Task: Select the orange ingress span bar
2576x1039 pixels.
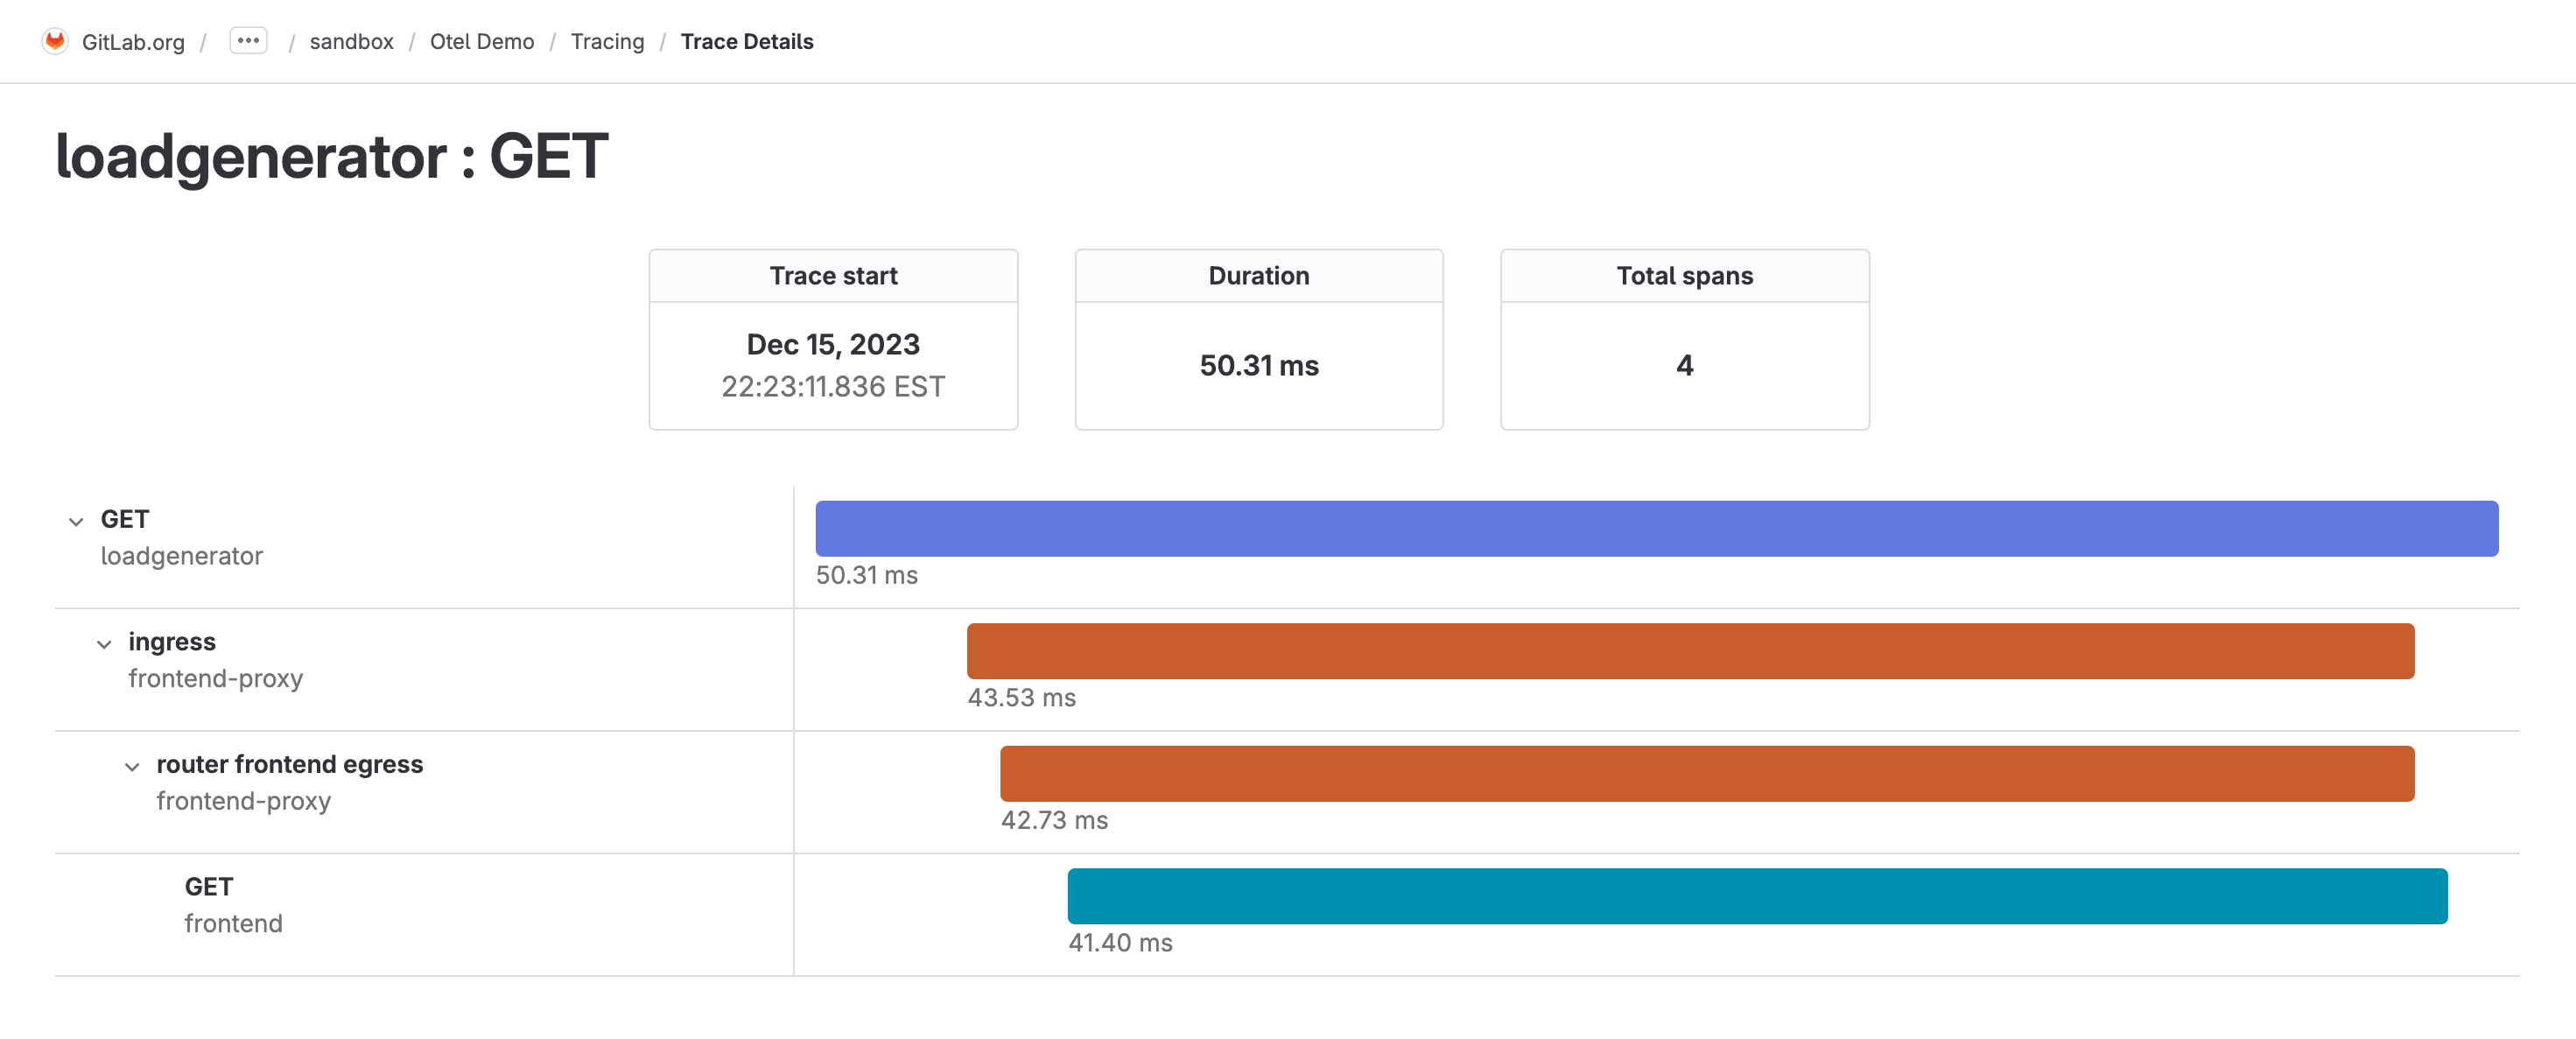Action: coord(1690,650)
